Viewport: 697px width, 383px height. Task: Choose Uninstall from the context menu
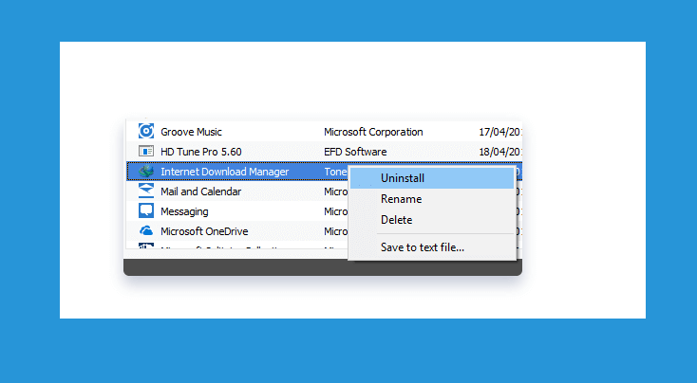point(432,178)
